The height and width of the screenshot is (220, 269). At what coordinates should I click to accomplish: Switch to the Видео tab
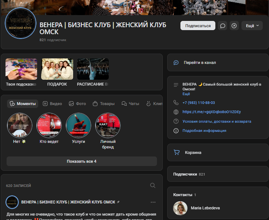coord(52,104)
